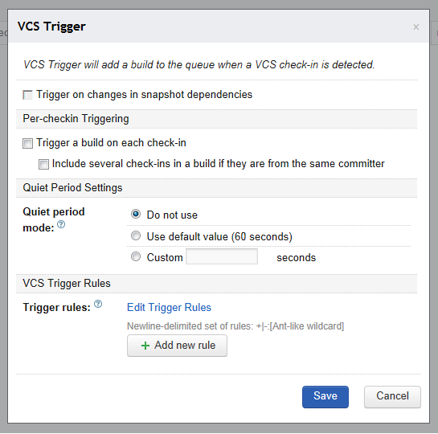Image resolution: width=438 pixels, height=434 pixels.
Task: Select the Do not use radio option
Action: 136,215
